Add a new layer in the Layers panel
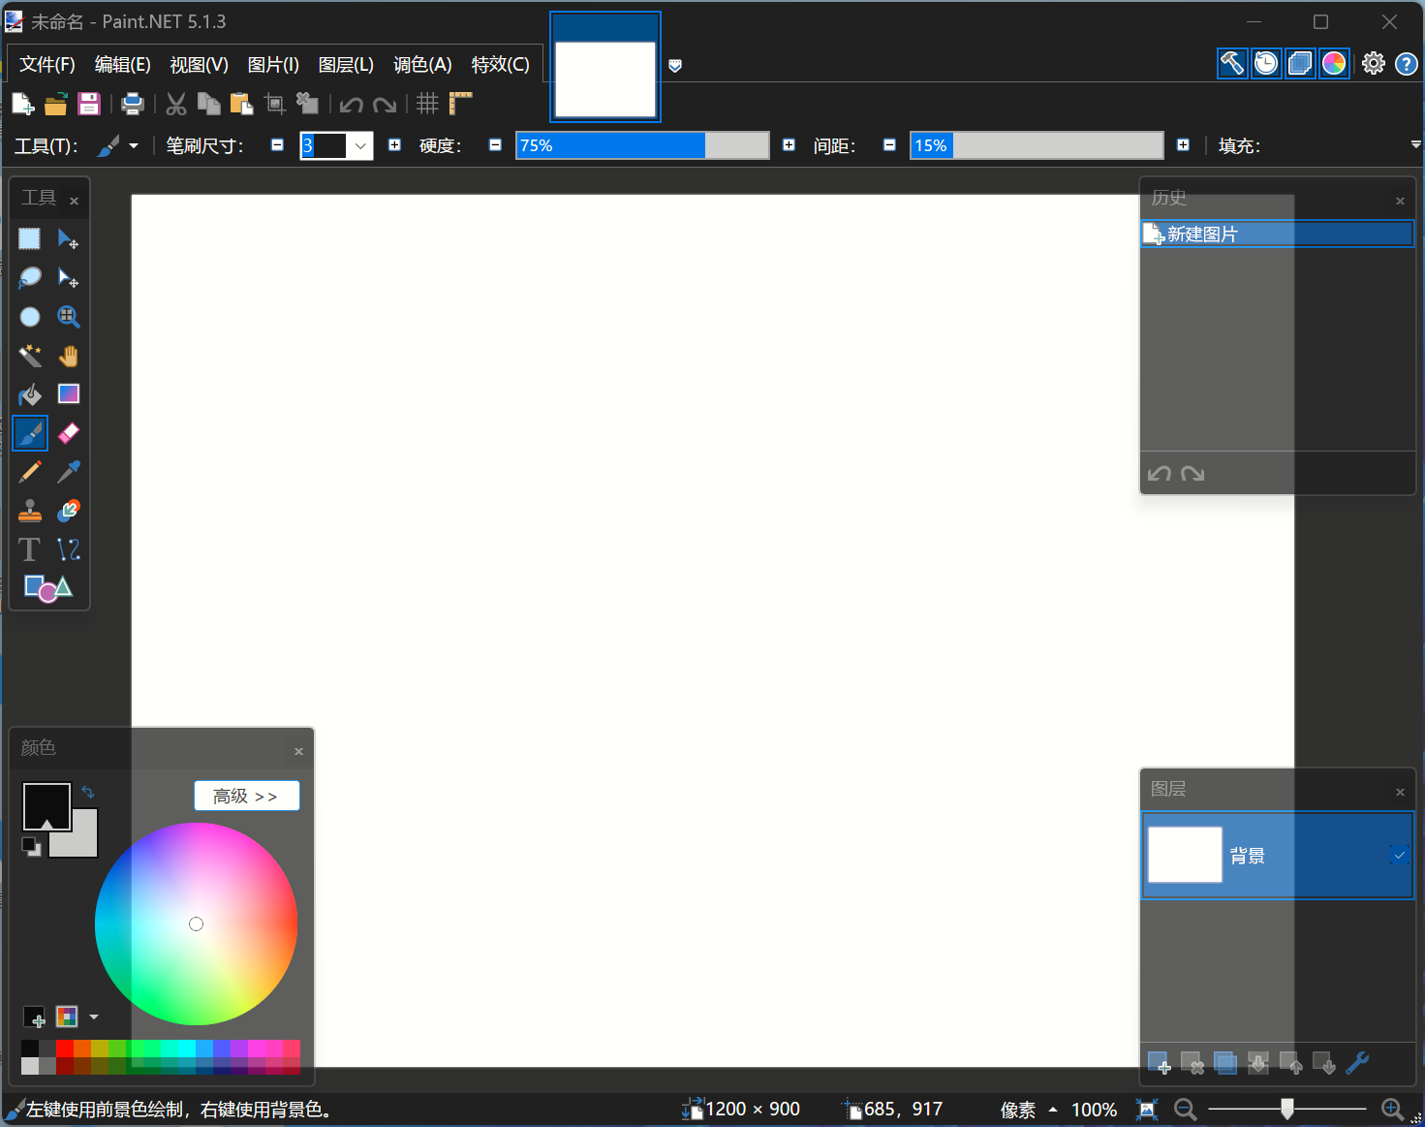This screenshot has width=1425, height=1127. [x=1161, y=1063]
